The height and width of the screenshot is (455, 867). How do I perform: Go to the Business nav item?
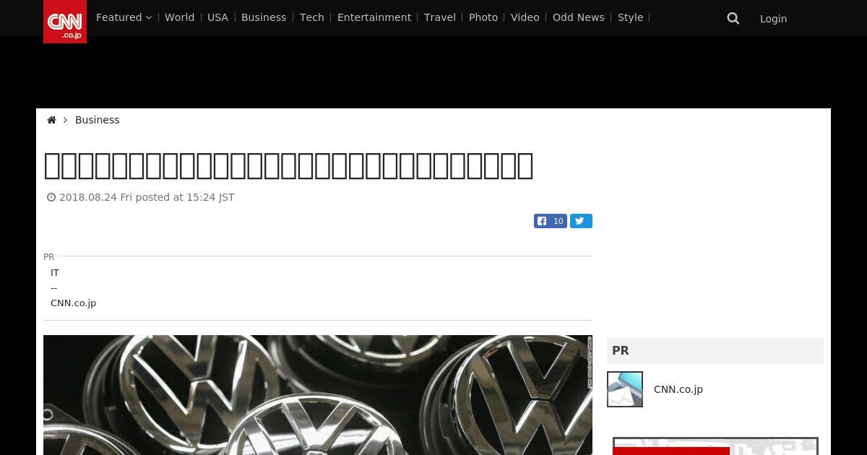[x=264, y=17]
